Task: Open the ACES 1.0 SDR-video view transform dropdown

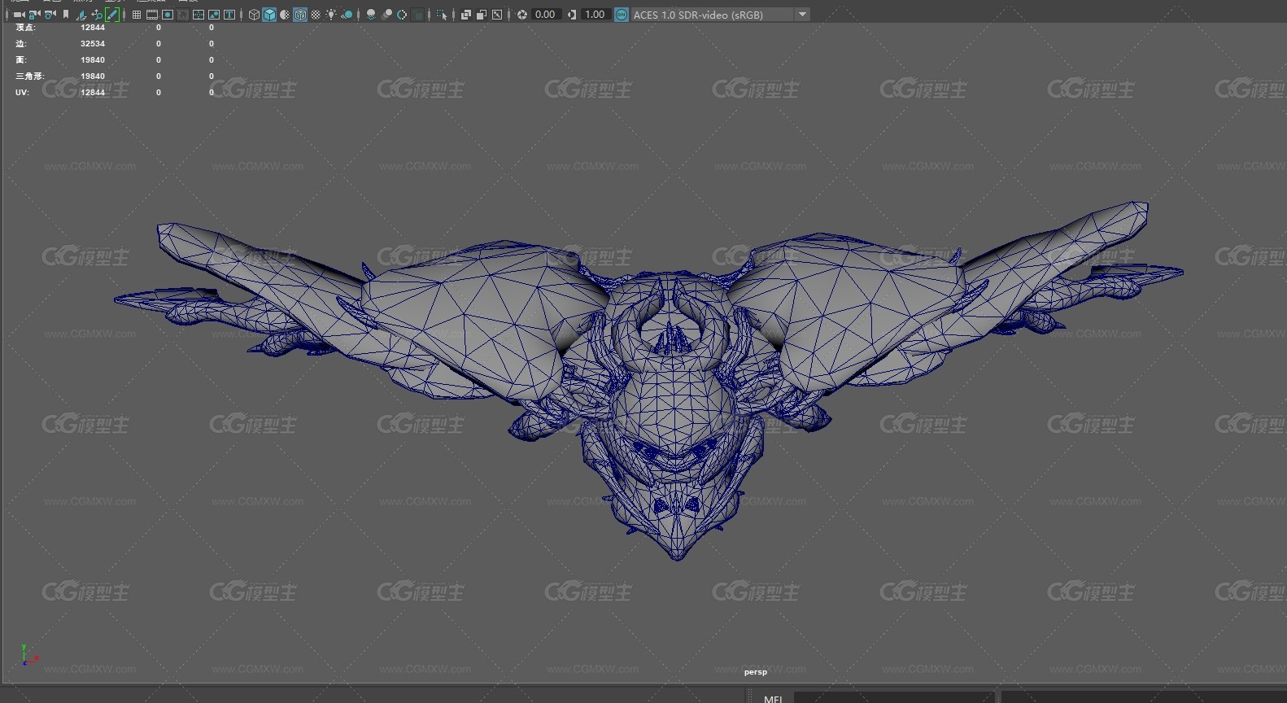Action: pyautogui.click(x=720, y=15)
